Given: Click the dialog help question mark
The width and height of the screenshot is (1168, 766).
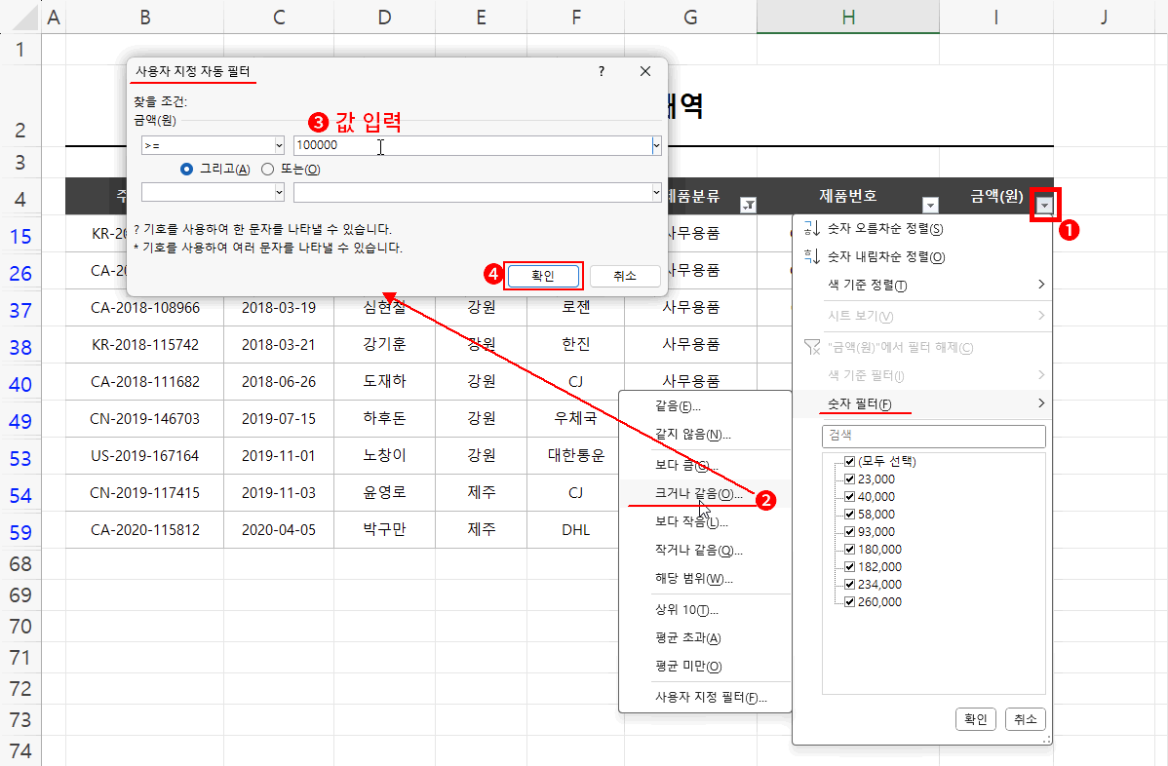Looking at the screenshot, I should (602, 71).
